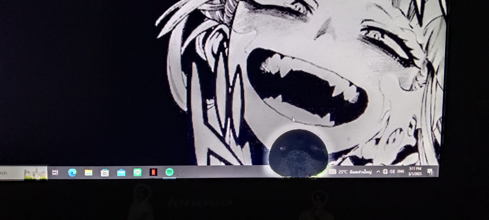
Task: Open the 5:11 PM clock calendar
Action: [415, 171]
